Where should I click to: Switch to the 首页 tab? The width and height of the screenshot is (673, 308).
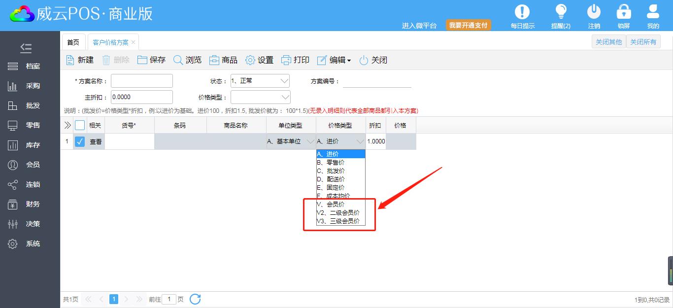pyautogui.click(x=73, y=42)
